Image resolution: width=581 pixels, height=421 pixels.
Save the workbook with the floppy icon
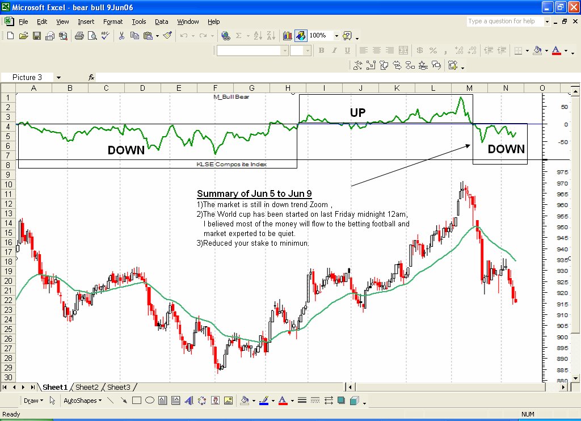pyautogui.click(x=37, y=36)
